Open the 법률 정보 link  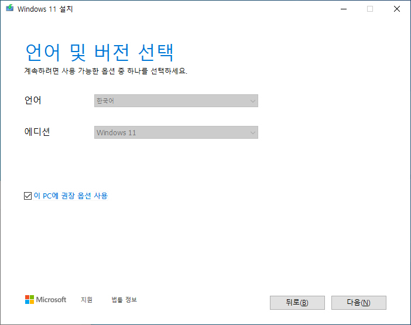124,300
